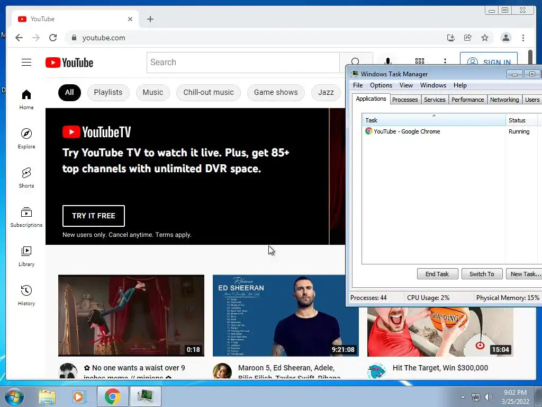Click the YouTube search magnifier button
Viewport: 542px width, 407px height.
(x=355, y=61)
